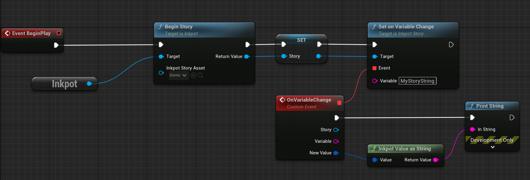Image resolution: width=530 pixels, height=180 pixels.
Task: Select the Inkpot variable node label
Action: (x=64, y=84)
